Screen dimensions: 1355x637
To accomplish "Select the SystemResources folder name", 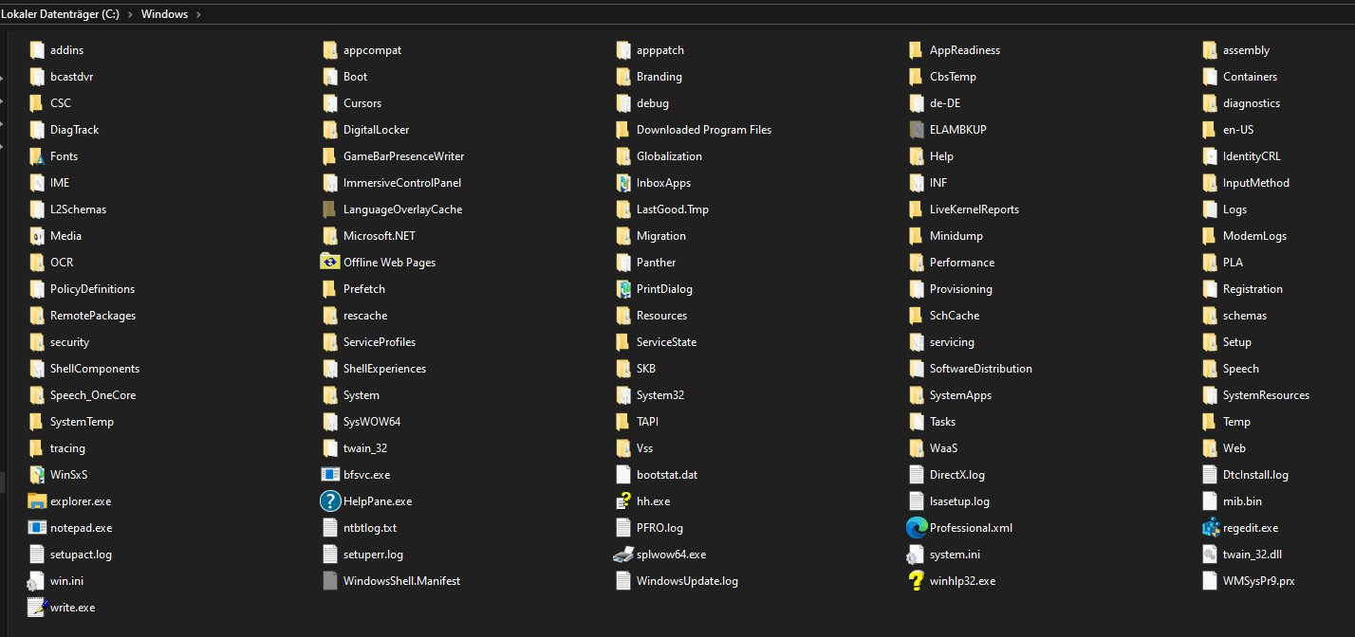I will [1266, 395].
